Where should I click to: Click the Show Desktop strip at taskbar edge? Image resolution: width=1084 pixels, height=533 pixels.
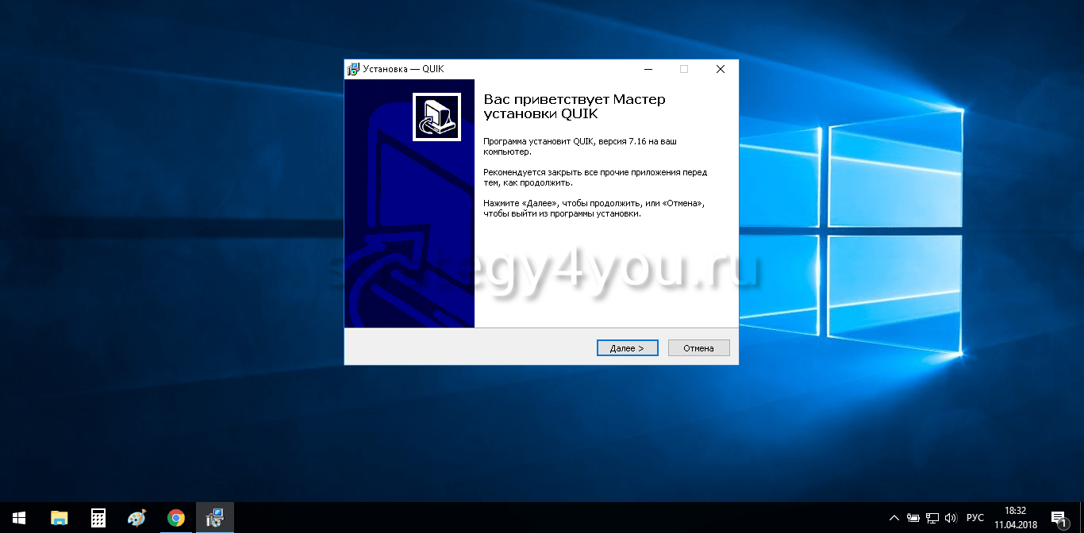(1082, 518)
